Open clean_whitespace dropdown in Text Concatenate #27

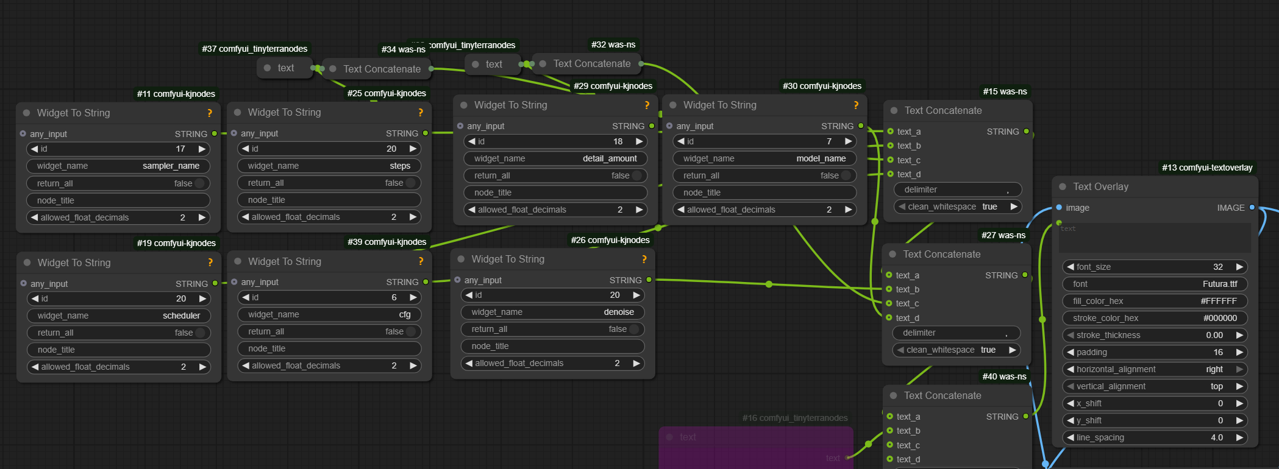click(x=957, y=350)
